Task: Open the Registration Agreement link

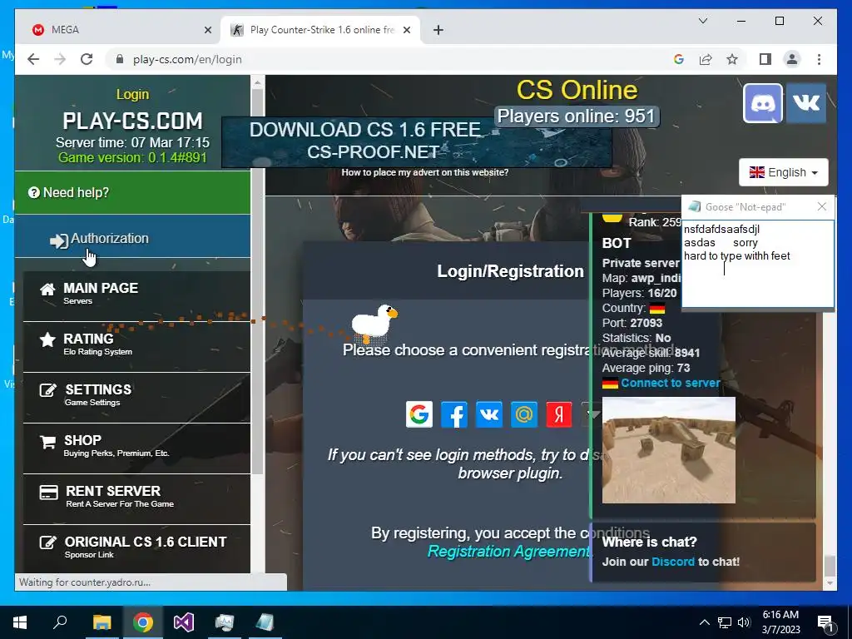Action: pos(508,551)
